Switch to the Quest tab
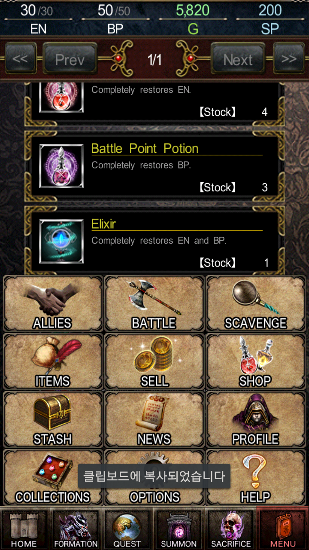The image size is (309, 550). click(x=127, y=529)
